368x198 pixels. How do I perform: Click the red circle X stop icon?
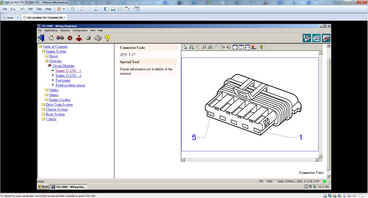pyautogui.click(x=70, y=38)
